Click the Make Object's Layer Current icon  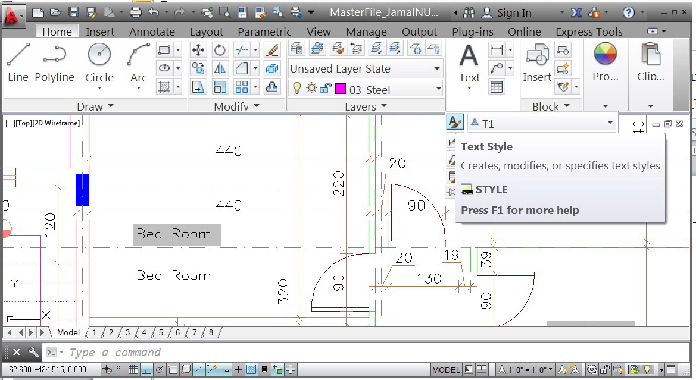317,48
